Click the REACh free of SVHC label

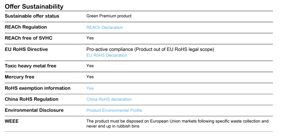tap(28, 38)
